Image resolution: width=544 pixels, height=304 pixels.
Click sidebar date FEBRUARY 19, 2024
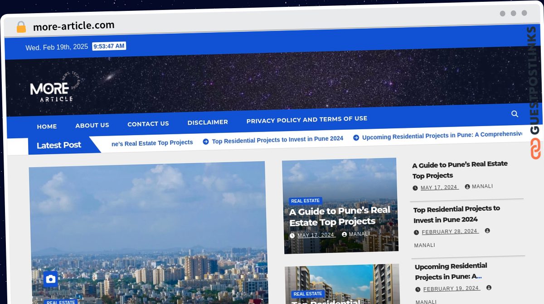(452, 289)
